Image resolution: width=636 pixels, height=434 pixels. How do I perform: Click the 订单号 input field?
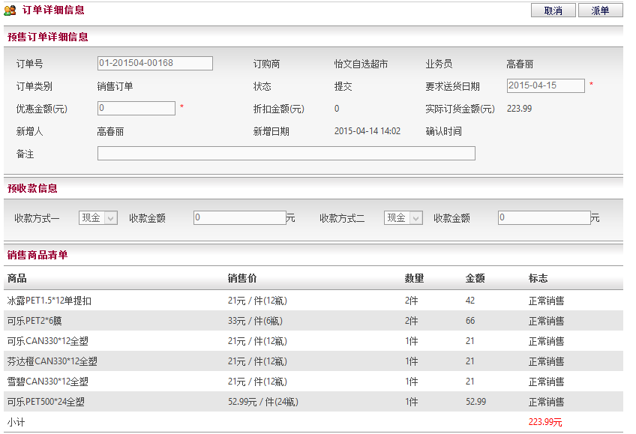click(x=155, y=63)
